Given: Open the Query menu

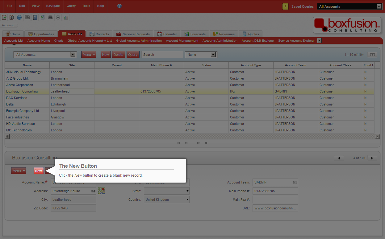Looking at the screenshot, I should (71, 6).
